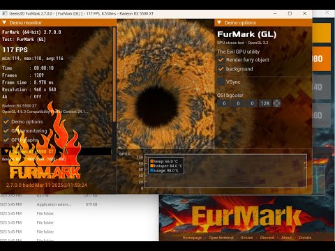335x251 pixels.
Task: Open the Scores link in FurMark launcher
Action: coord(246,238)
